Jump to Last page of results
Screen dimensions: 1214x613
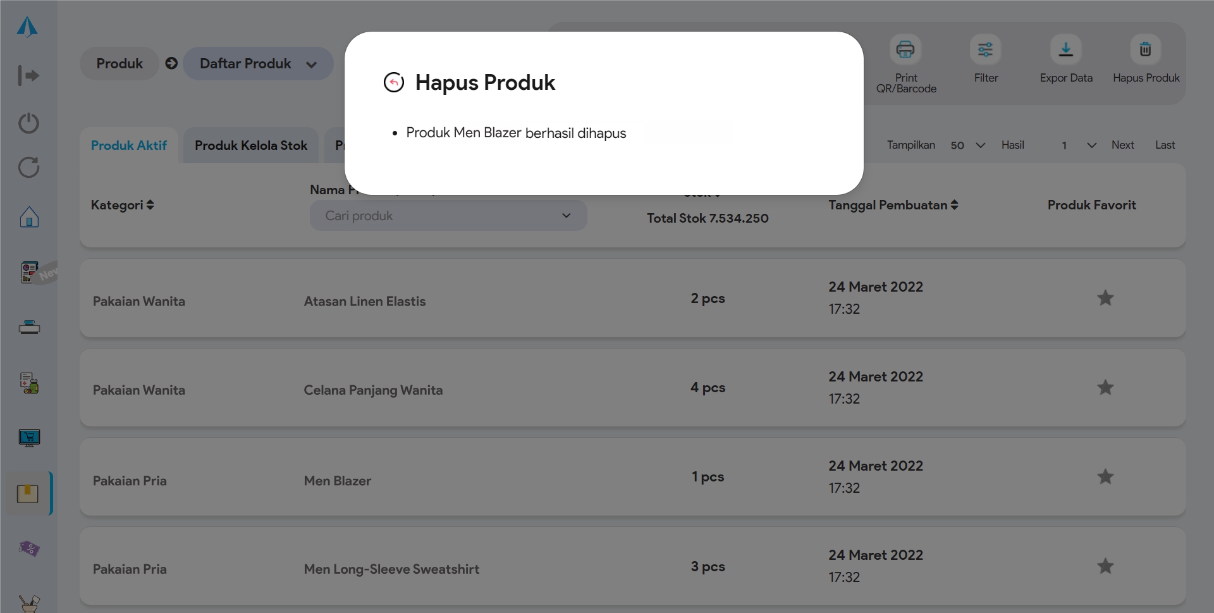pos(1165,145)
